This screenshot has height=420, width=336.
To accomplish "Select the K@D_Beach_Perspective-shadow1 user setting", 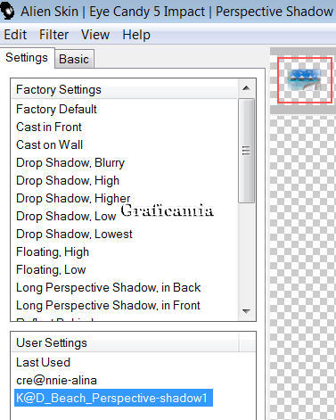I will [113, 398].
